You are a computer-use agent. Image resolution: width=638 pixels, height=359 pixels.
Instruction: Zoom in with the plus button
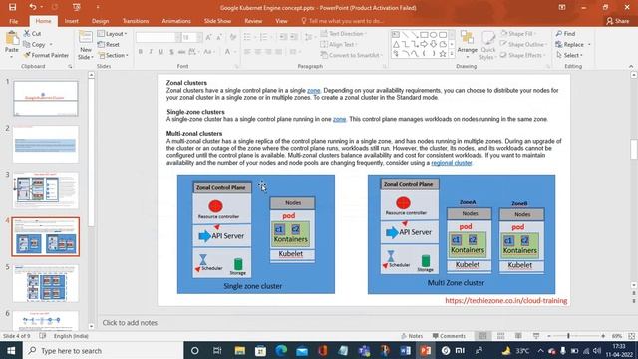tap(603, 336)
